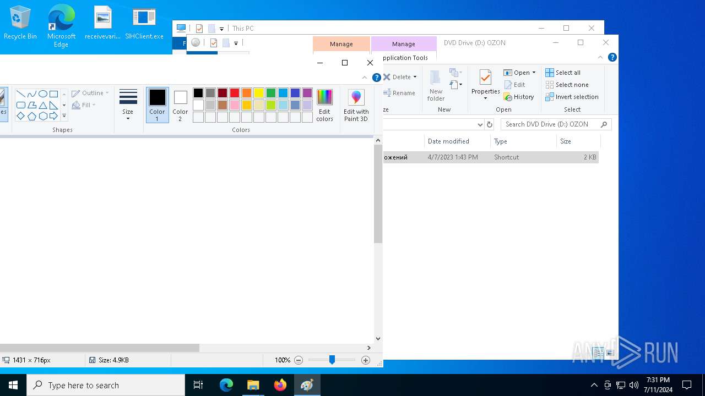
Task: Expand the Shapes gallery more arrow
Action: tap(64, 116)
